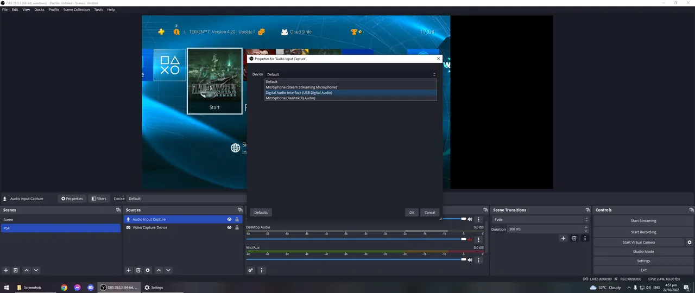Show hidden system tray icons
The width and height of the screenshot is (695, 293).
(629, 288)
